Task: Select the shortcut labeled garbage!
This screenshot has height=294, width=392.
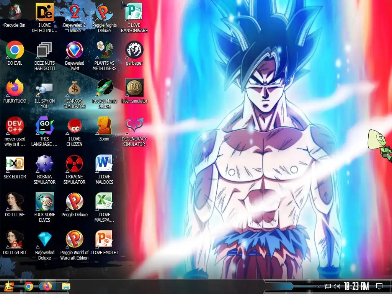Action: pos(134,53)
